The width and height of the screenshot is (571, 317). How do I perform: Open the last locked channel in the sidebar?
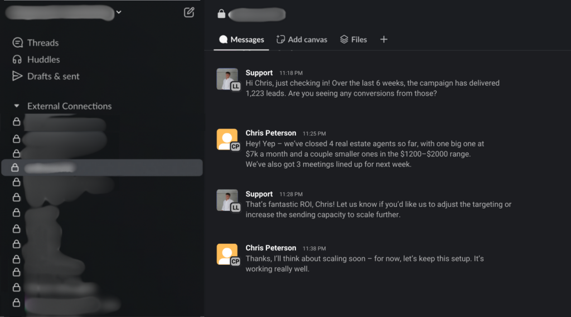[67, 303]
